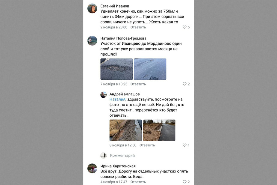277x185 pixels.
Task: Like Ирина Харитонская's comment with heart
Action: point(184,182)
